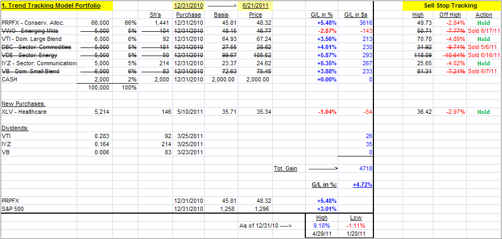Viewport: 502px width, 239px height.
Task: Click the 'S&P 500' benchmark row label
Action: 12,209
